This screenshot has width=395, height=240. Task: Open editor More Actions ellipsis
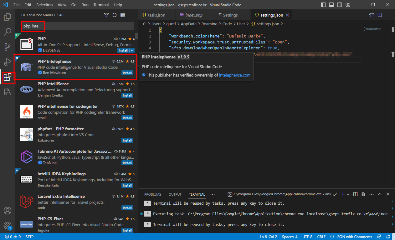tap(388, 15)
